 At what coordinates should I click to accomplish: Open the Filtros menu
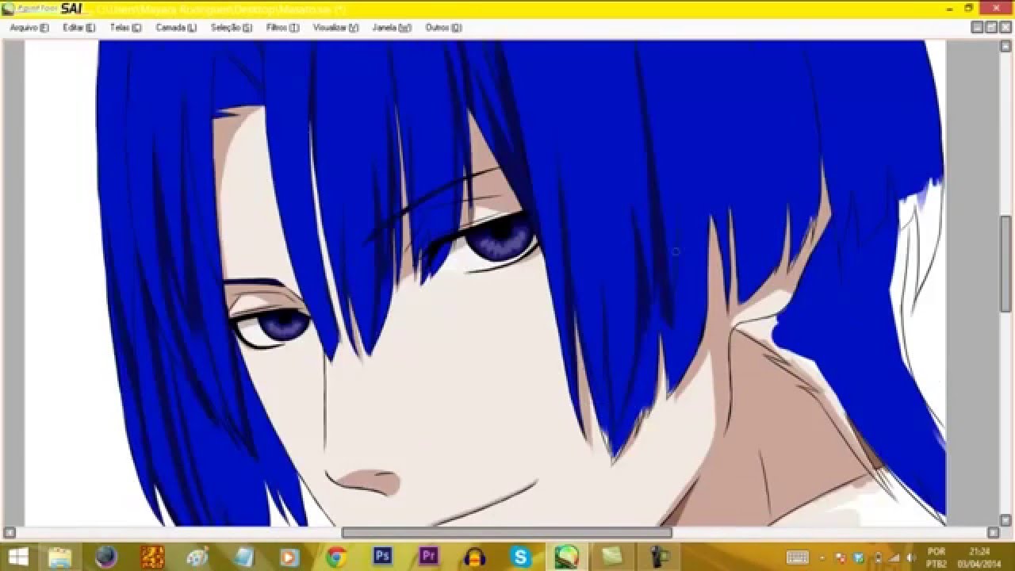click(x=283, y=27)
